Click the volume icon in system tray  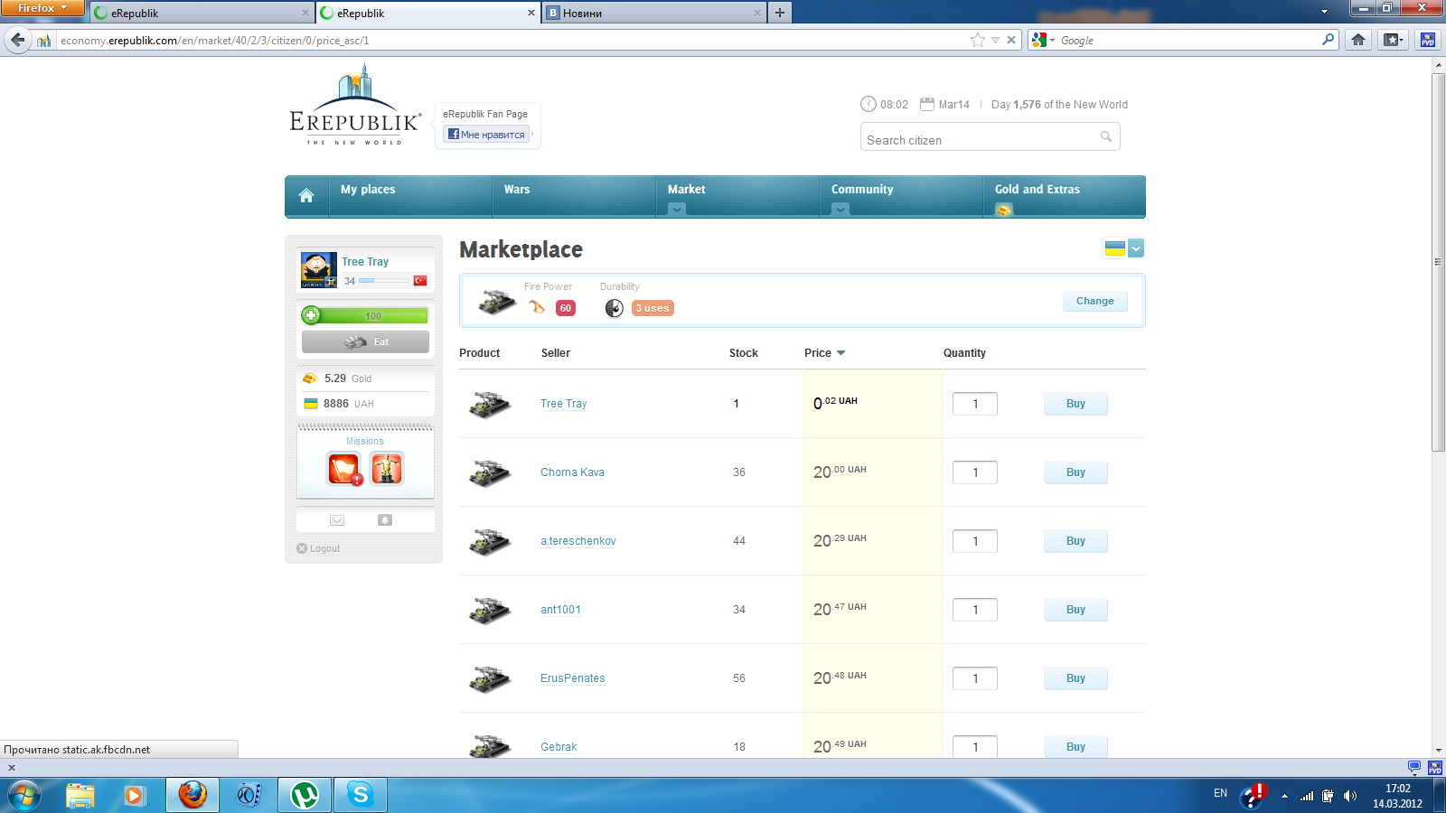[1350, 796]
